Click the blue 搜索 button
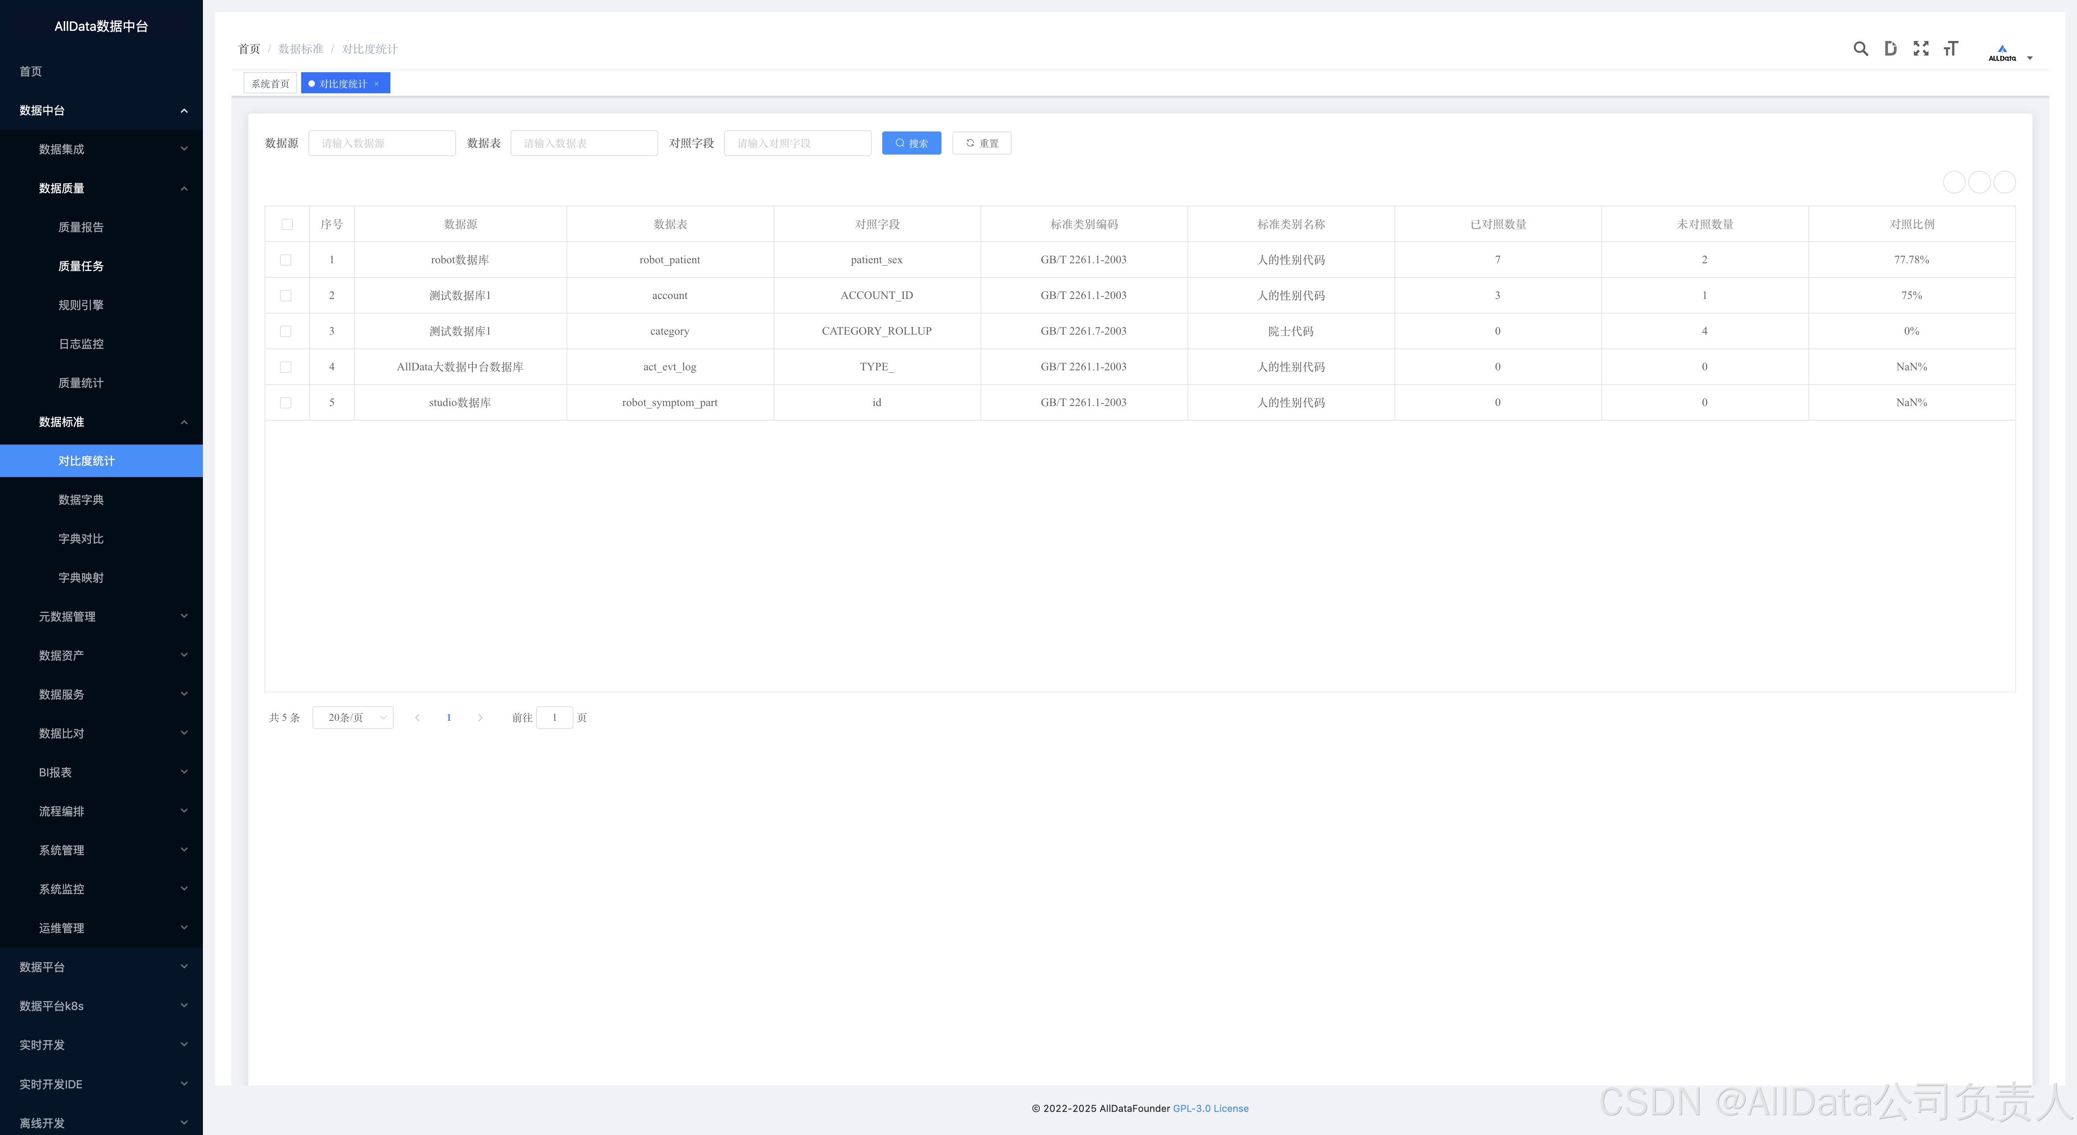Image resolution: width=2077 pixels, height=1135 pixels. tap(911, 144)
